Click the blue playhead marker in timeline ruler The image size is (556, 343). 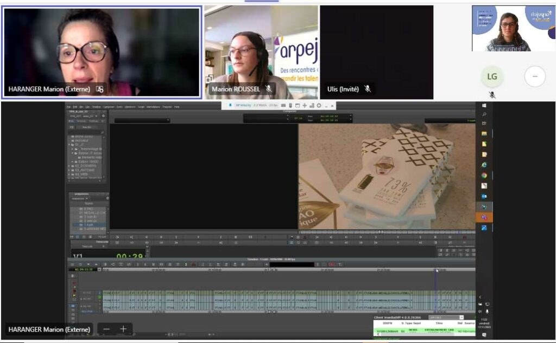point(435,269)
